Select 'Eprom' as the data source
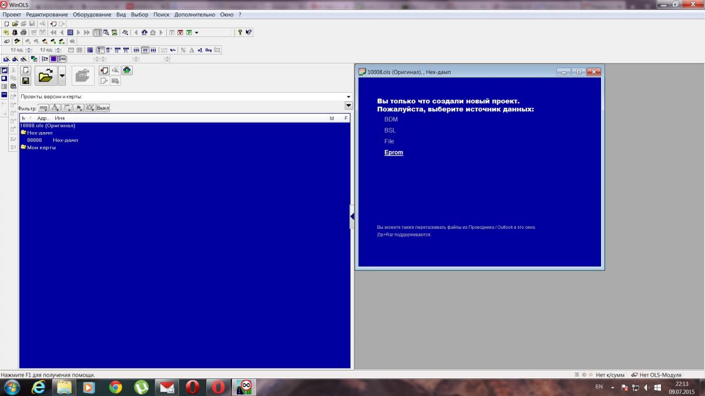Image resolution: width=705 pixels, height=396 pixels. point(394,153)
